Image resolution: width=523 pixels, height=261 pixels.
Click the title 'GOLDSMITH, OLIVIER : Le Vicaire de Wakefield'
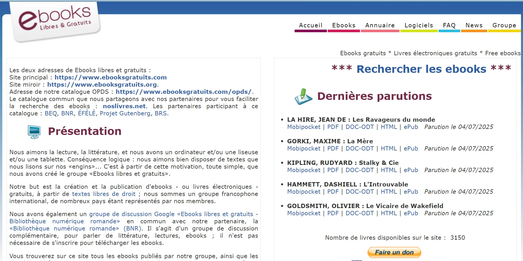pyautogui.click(x=365, y=206)
